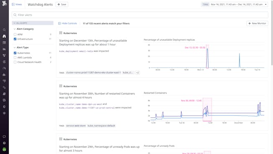Image resolution: width=273 pixels, height=154 pixels.
Task: Click kube_cluster_name:demo-11287-us-prod-central text
Action: (87, 108)
